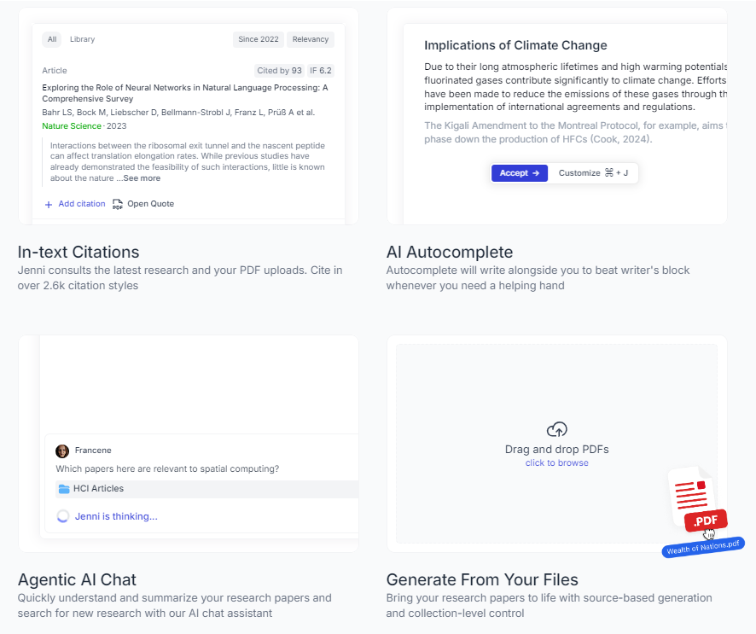Expand abstract with See more

(x=142, y=178)
